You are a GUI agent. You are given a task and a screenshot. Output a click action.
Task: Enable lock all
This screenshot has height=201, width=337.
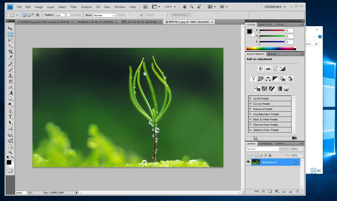(270, 155)
